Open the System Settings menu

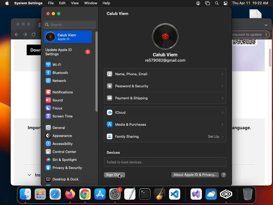click(x=28, y=3)
